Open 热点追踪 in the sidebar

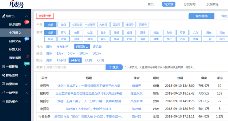click(15, 24)
